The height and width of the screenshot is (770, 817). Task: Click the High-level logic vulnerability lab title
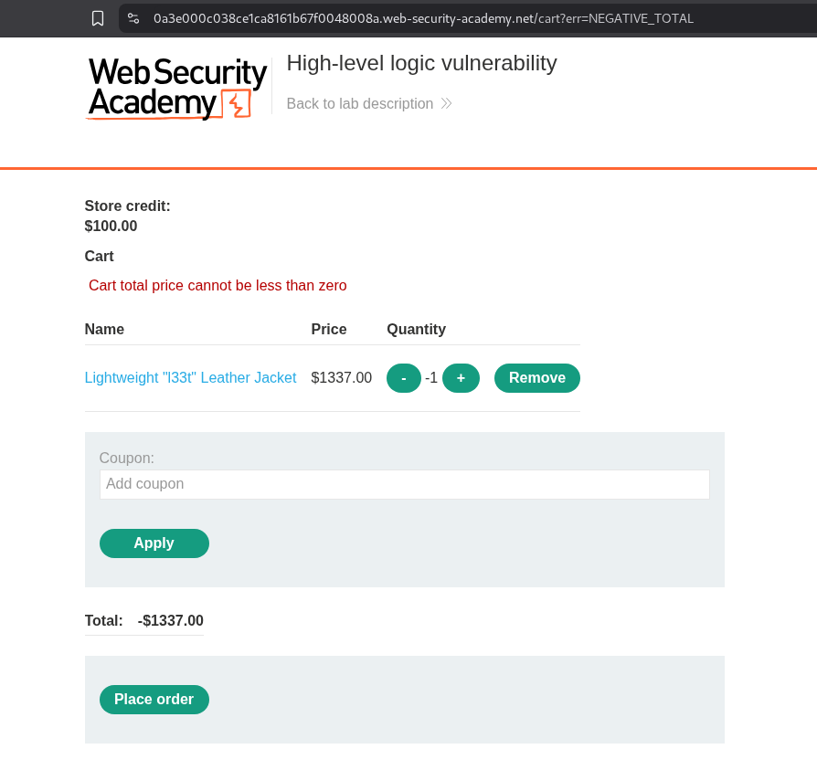pyautogui.click(x=421, y=63)
